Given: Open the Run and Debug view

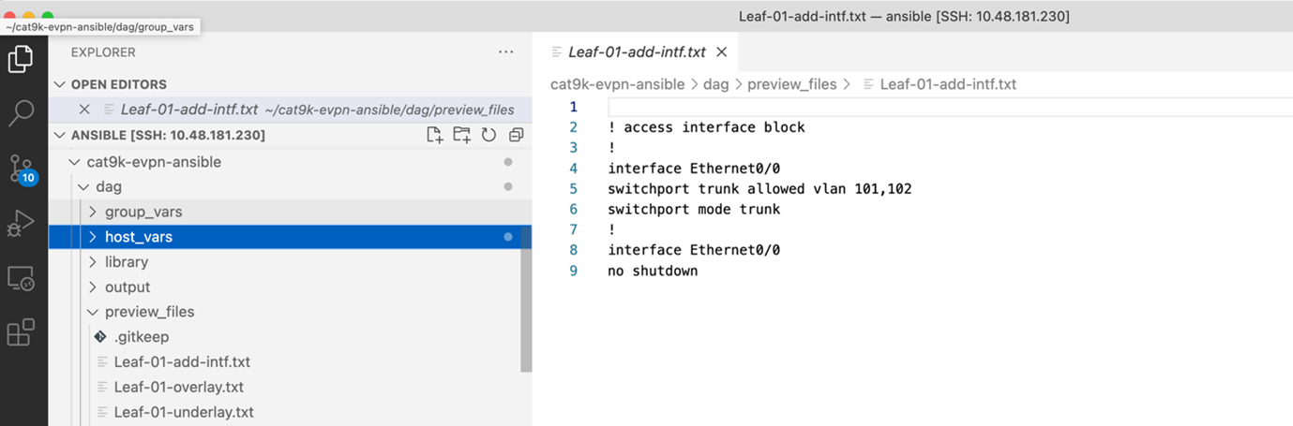Looking at the screenshot, I should coord(21,224).
